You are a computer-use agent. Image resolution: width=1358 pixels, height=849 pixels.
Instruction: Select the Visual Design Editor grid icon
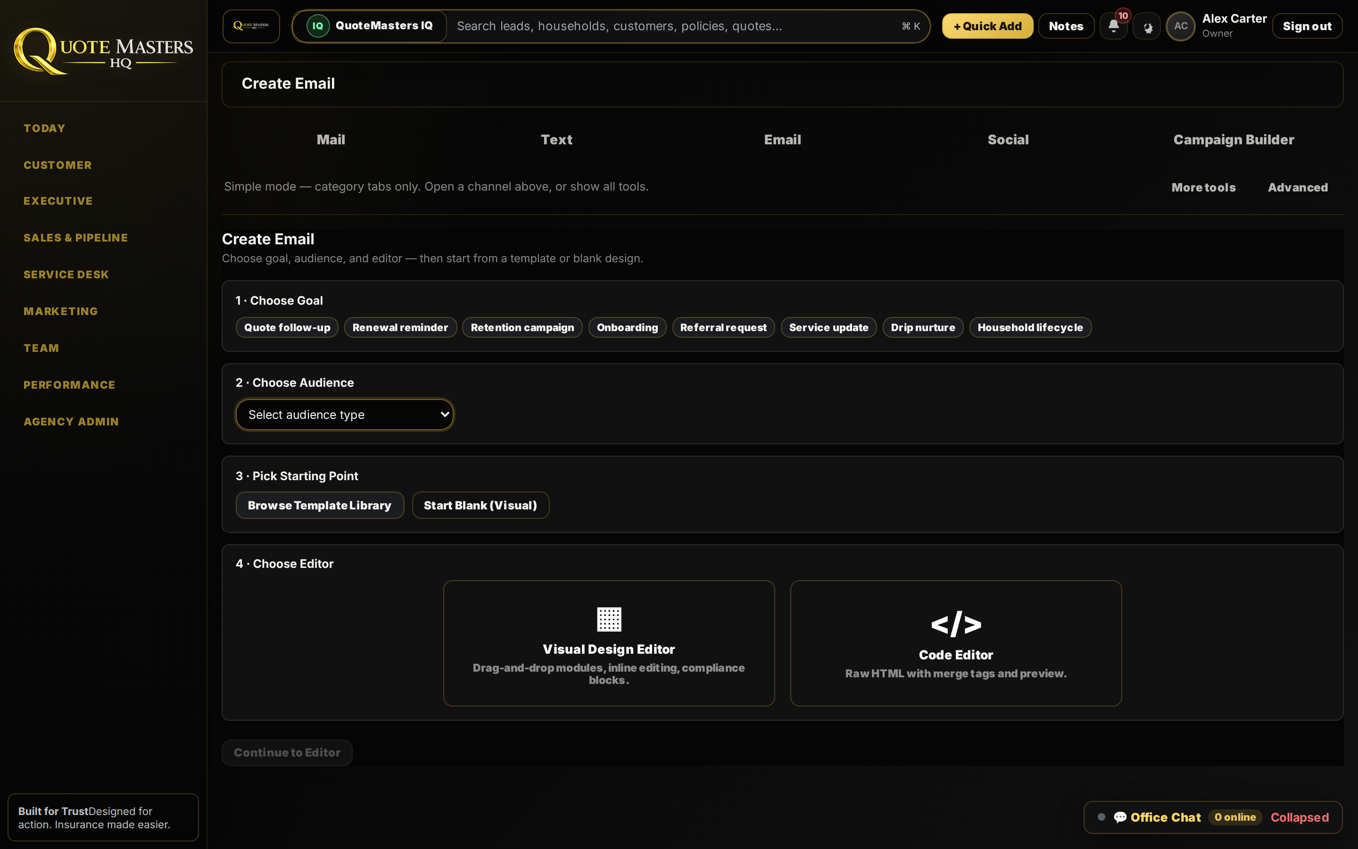[x=609, y=619]
